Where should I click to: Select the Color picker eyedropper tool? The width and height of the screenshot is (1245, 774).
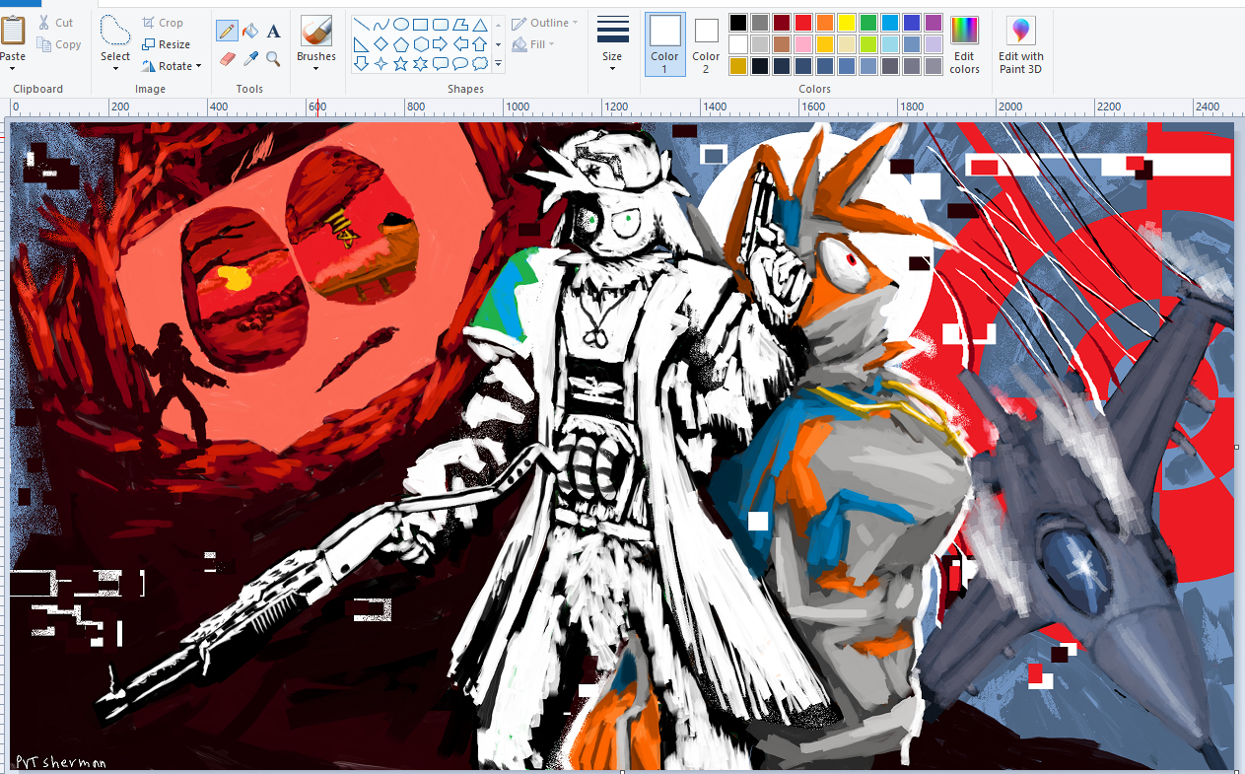[x=250, y=59]
